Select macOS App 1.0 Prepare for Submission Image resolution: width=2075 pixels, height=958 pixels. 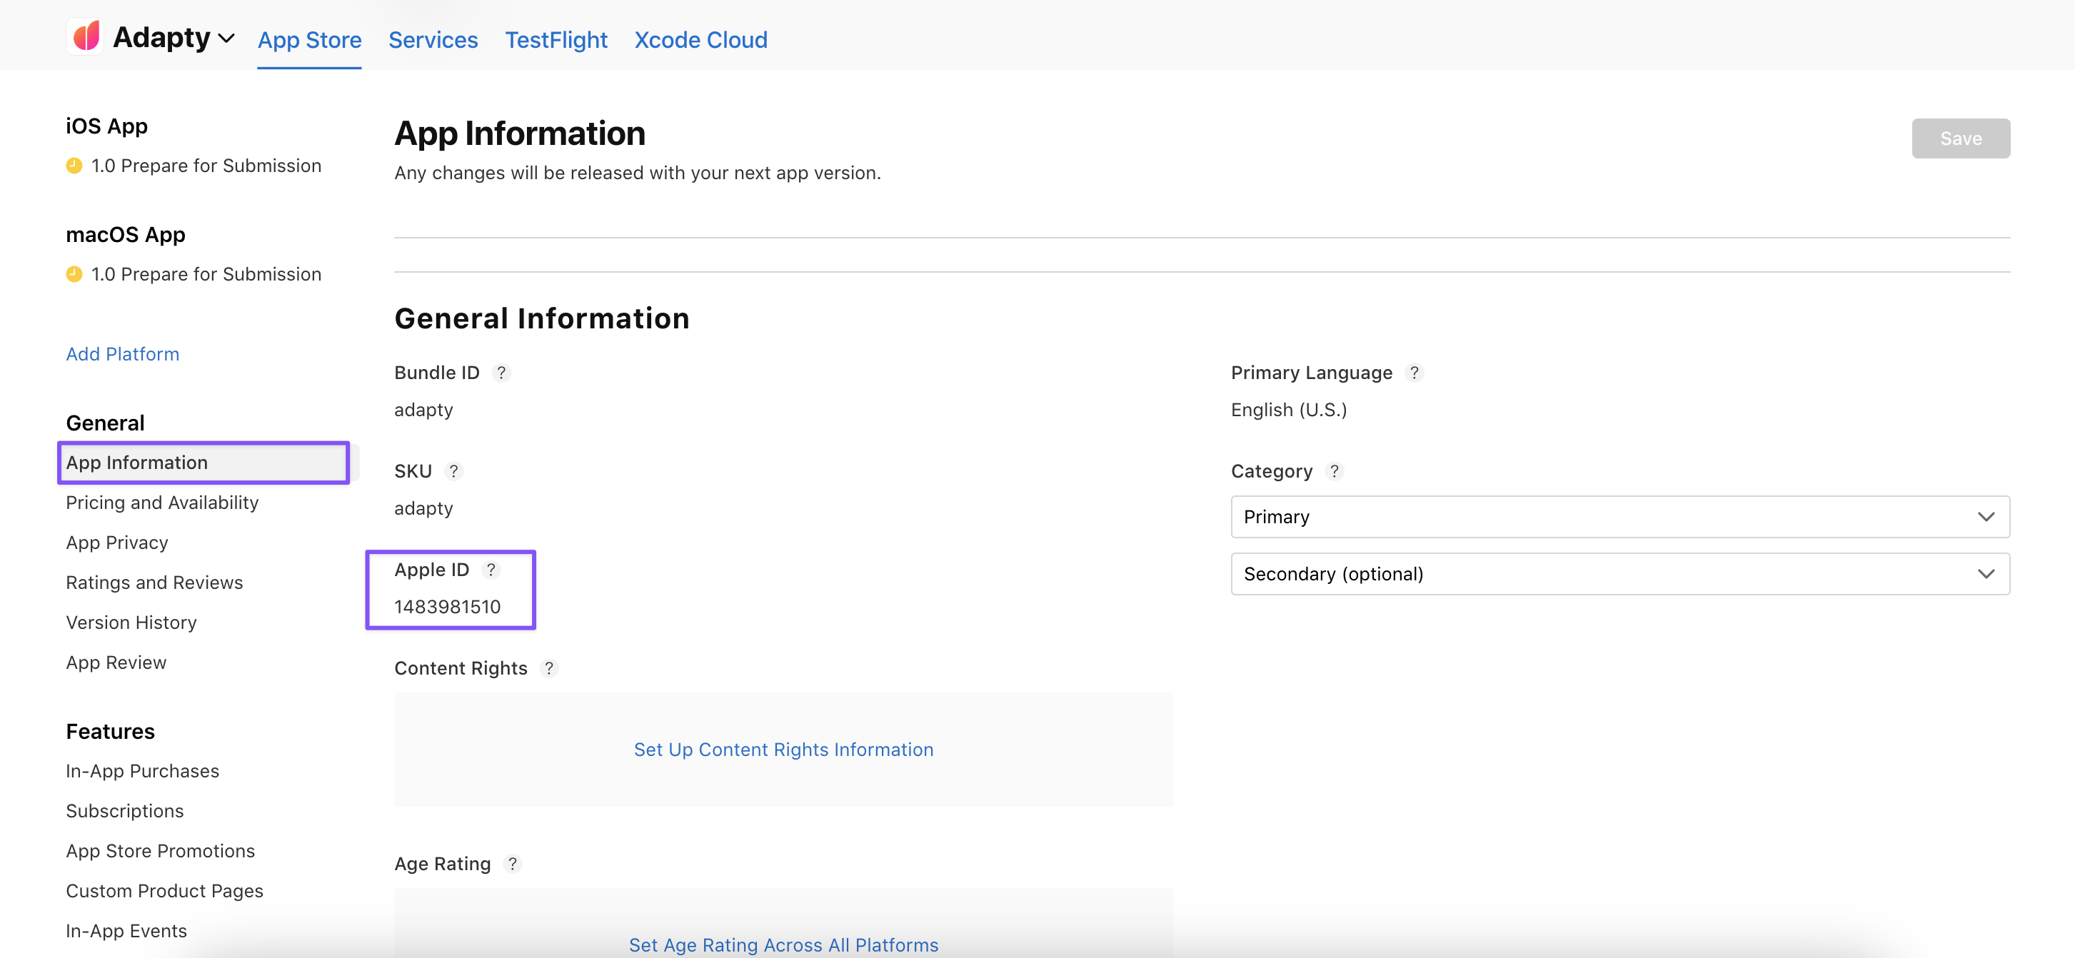point(206,275)
